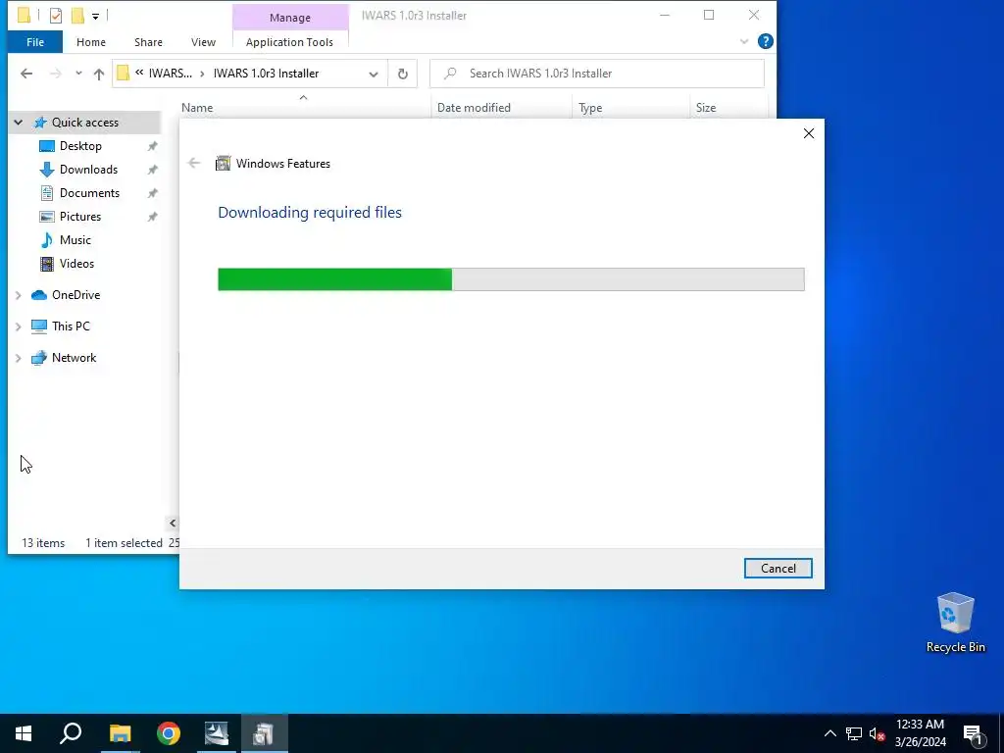Click the Windows Features title icon
The image size is (1004, 753).
pos(223,164)
